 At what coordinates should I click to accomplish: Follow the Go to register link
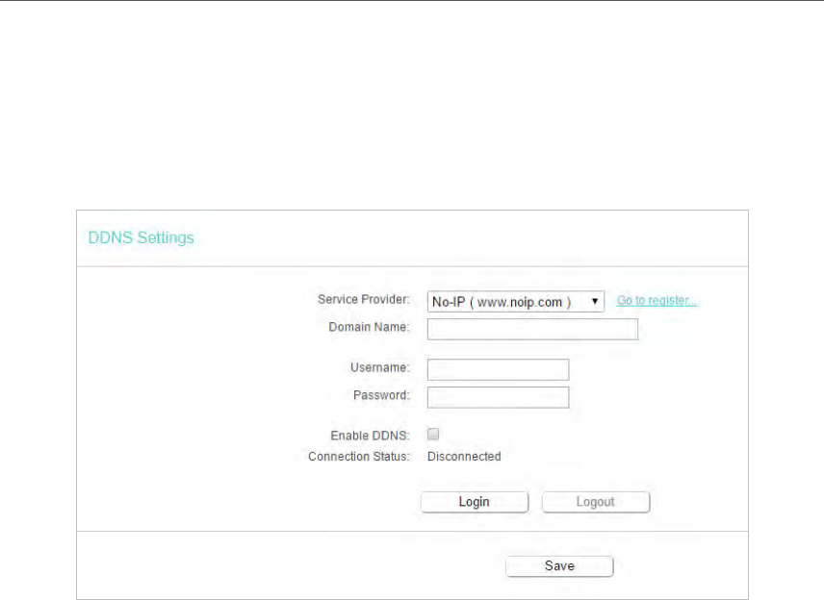[x=657, y=301]
